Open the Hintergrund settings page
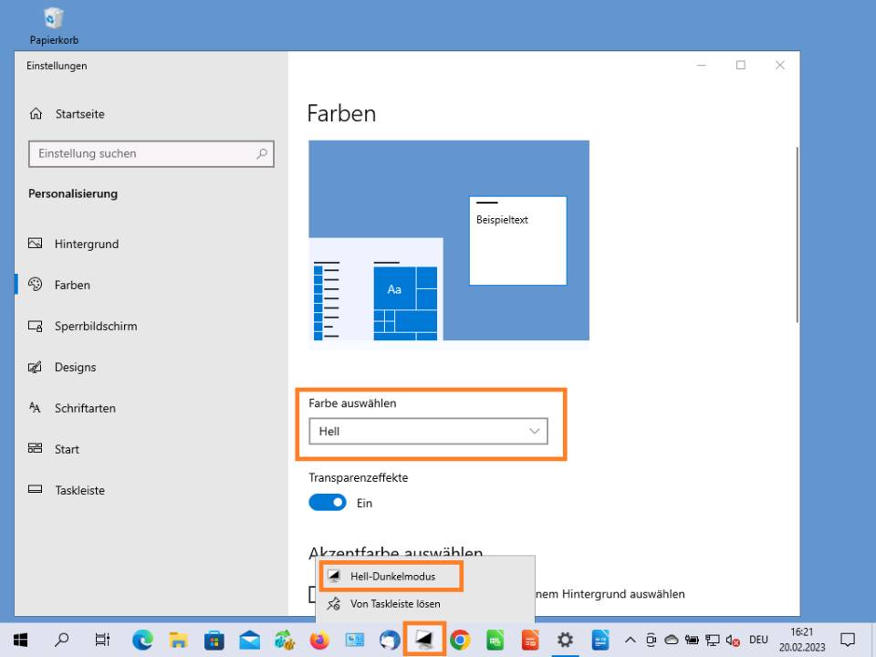 pos(86,244)
